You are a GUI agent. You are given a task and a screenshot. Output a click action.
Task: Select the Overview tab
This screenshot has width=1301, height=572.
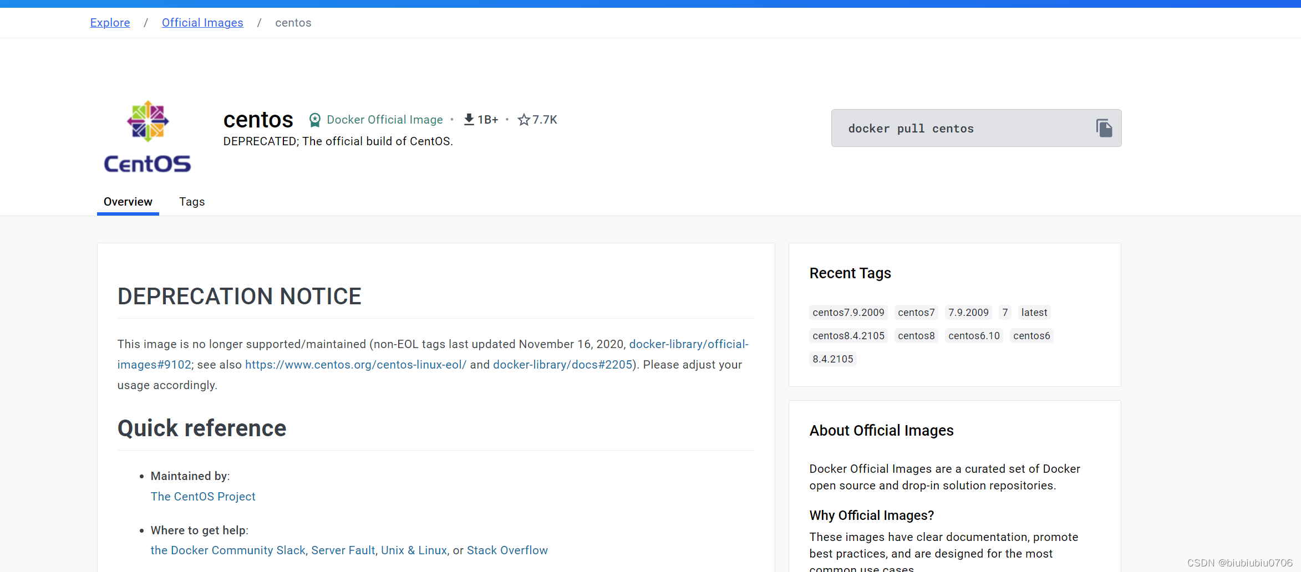tap(128, 201)
